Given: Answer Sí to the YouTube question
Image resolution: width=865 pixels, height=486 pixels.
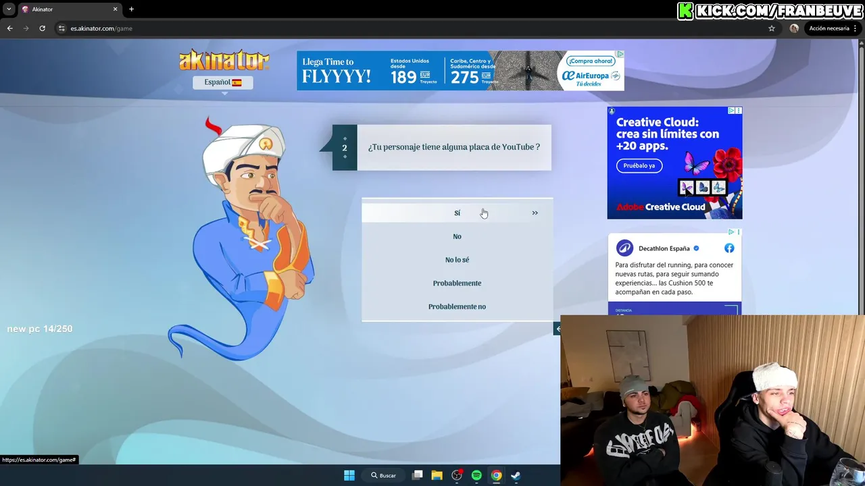Looking at the screenshot, I should click(x=457, y=213).
